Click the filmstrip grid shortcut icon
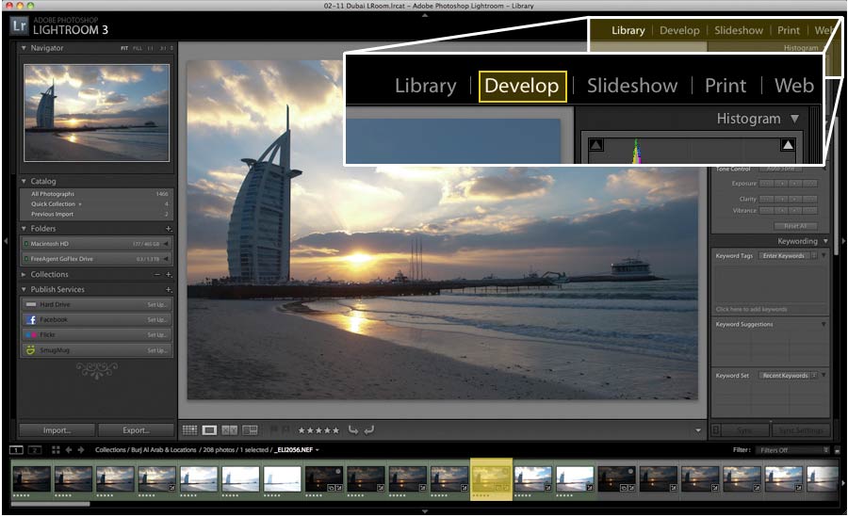 pos(56,450)
